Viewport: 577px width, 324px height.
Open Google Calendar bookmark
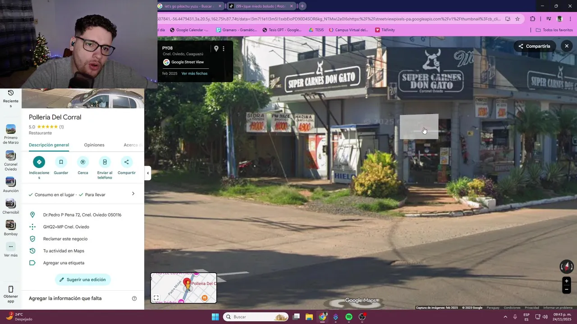(189, 30)
